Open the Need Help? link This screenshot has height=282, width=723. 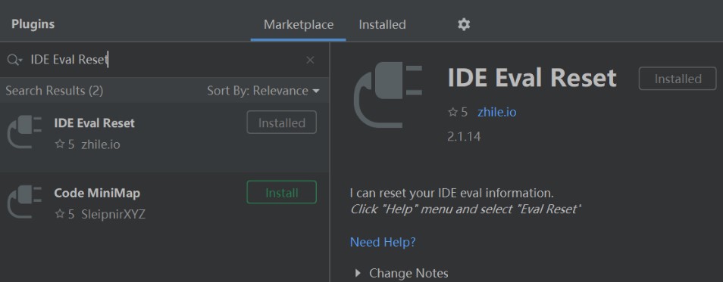[x=383, y=242]
